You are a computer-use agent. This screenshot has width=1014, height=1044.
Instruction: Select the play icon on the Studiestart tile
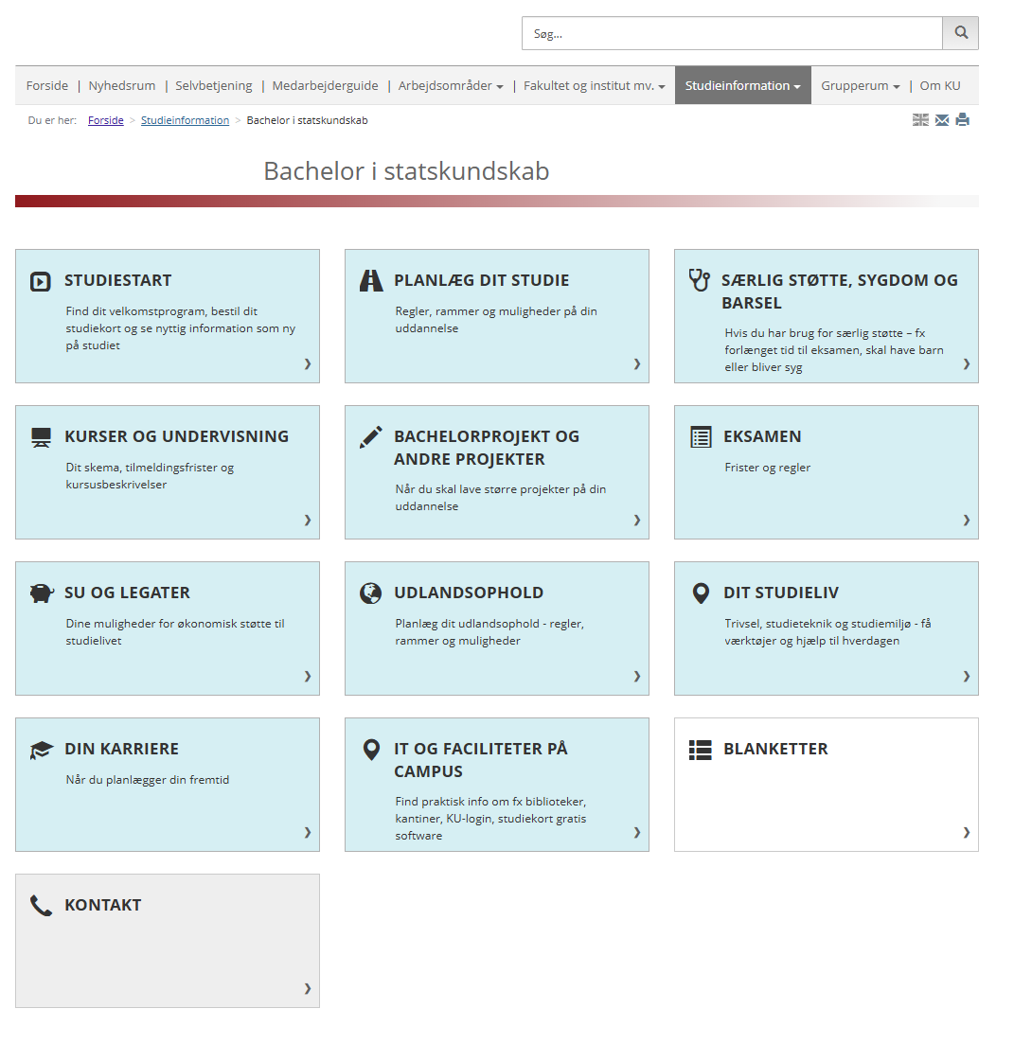tap(40, 279)
